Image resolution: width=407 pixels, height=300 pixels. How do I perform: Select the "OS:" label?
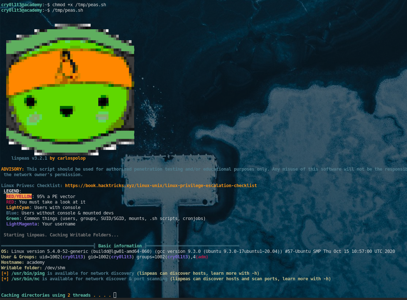[x=5, y=251]
